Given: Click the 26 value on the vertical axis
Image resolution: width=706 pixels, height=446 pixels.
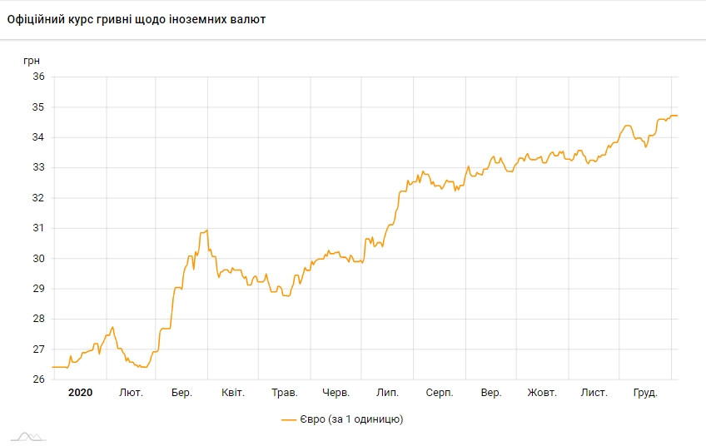Looking at the screenshot, I should pos(38,379).
